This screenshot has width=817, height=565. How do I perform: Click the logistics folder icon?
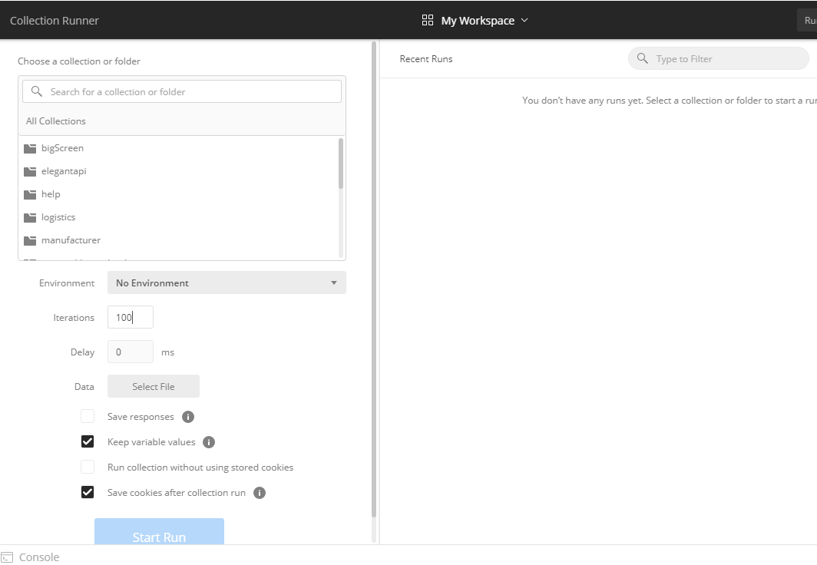point(30,217)
